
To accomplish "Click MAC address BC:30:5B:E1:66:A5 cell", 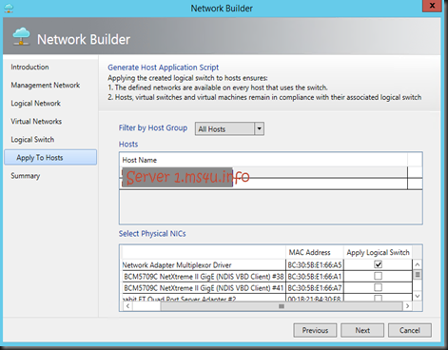I will (x=315, y=264).
